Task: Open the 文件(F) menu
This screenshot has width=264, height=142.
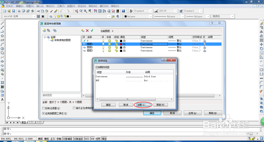Action: 10,6
